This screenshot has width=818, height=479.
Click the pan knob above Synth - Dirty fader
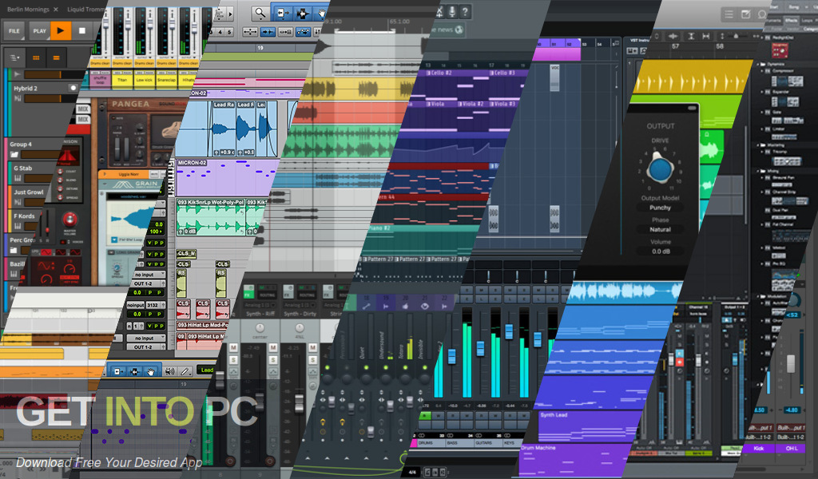300,328
